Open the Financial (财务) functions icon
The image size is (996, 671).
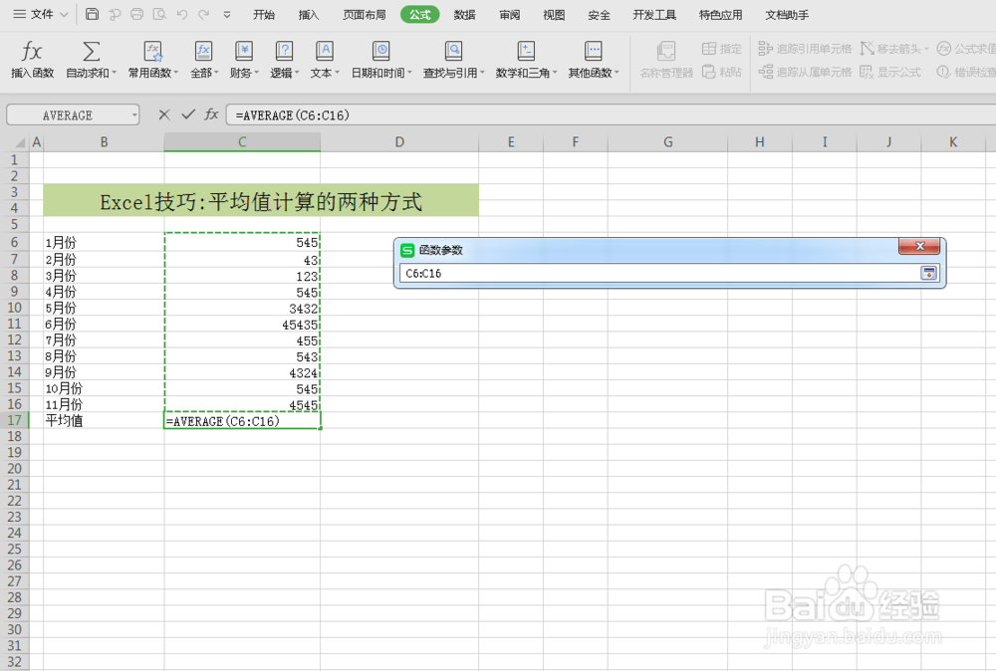[244, 51]
